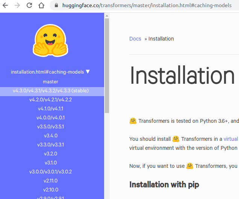Click the Installation breadcrumb text
239x199 pixels.
tap(161, 39)
